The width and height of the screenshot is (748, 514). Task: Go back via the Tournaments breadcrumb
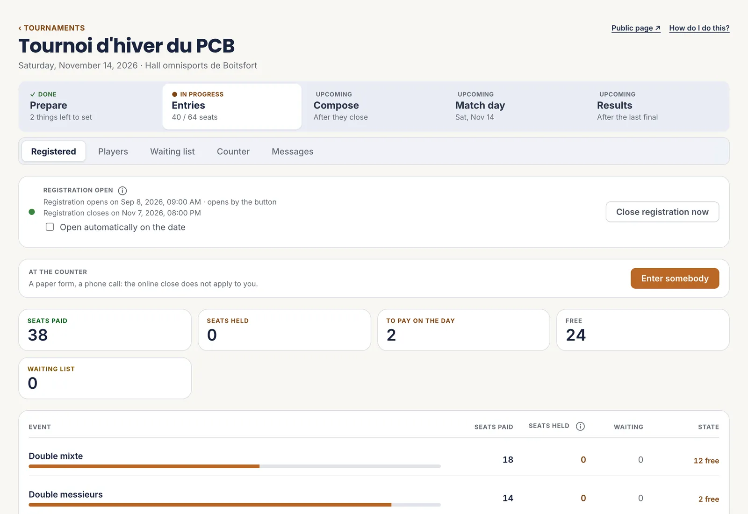51,28
